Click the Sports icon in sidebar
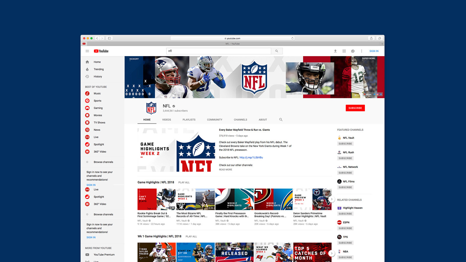This screenshot has width=466, height=262. coord(87,101)
